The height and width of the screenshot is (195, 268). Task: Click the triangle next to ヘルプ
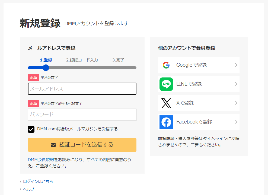coord(20,189)
